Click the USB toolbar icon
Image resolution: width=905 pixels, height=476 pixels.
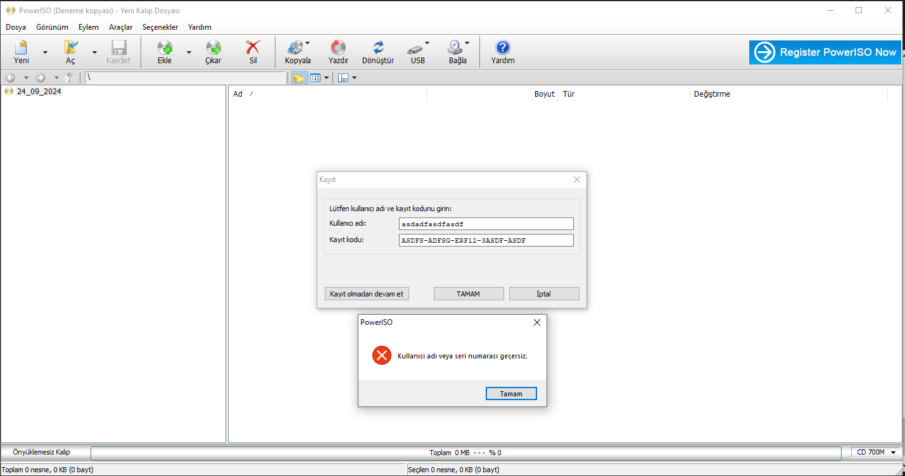point(417,52)
